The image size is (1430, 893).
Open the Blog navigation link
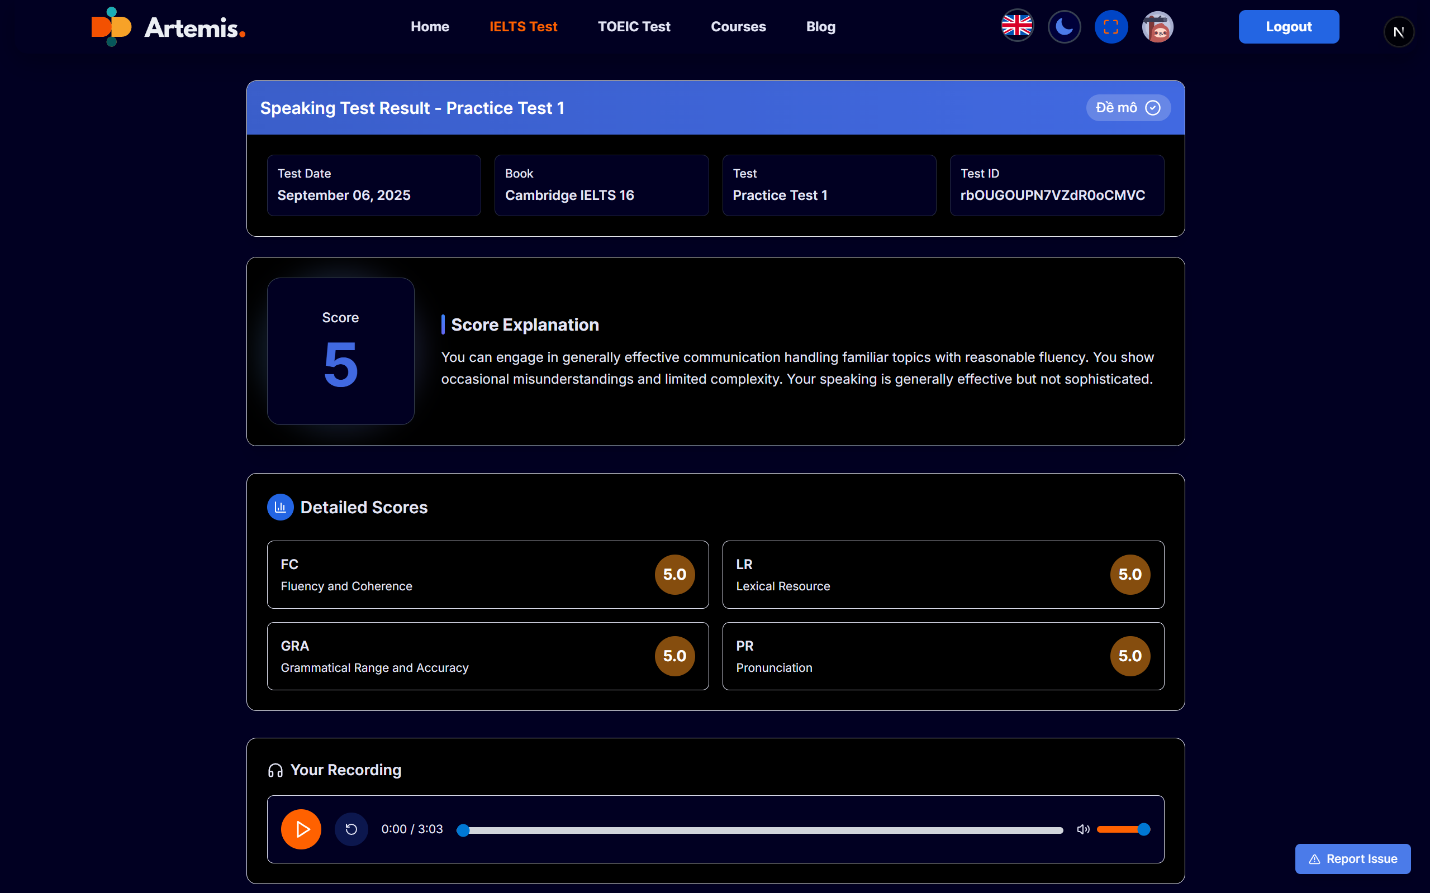(x=820, y=27)
